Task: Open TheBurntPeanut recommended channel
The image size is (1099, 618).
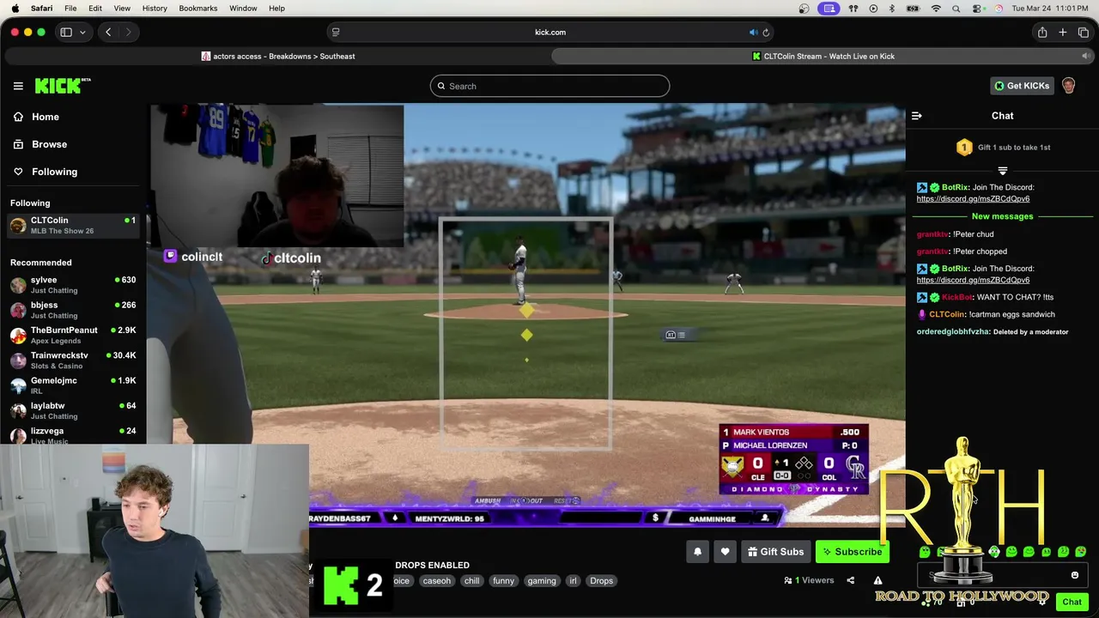Action: (73, 335)
